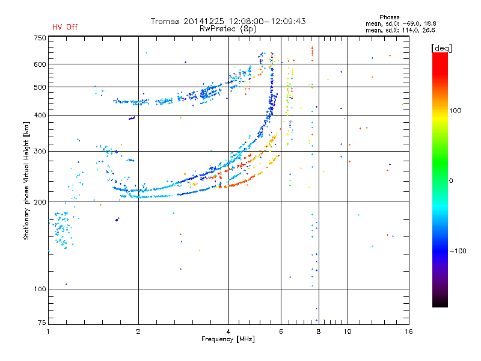
Task: Click the y-axis tick '300'
Action: [40, 151]
